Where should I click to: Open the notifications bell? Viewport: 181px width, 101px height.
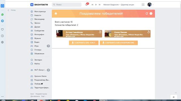(x=87, y=4)
